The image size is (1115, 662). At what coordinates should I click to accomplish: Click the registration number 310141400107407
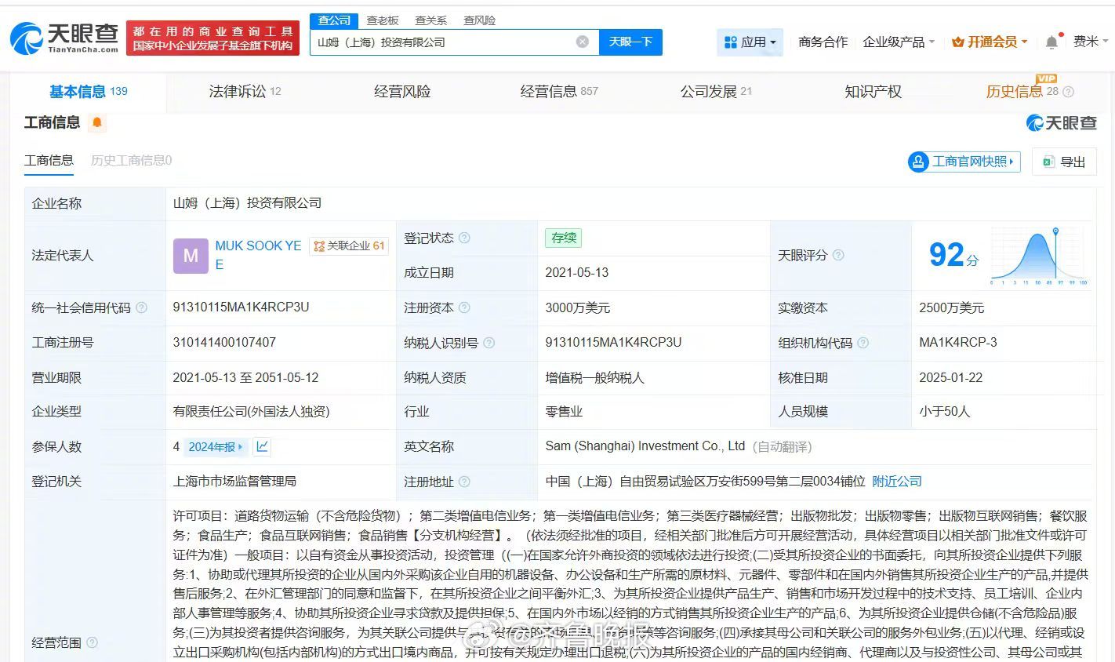point(224,343)
